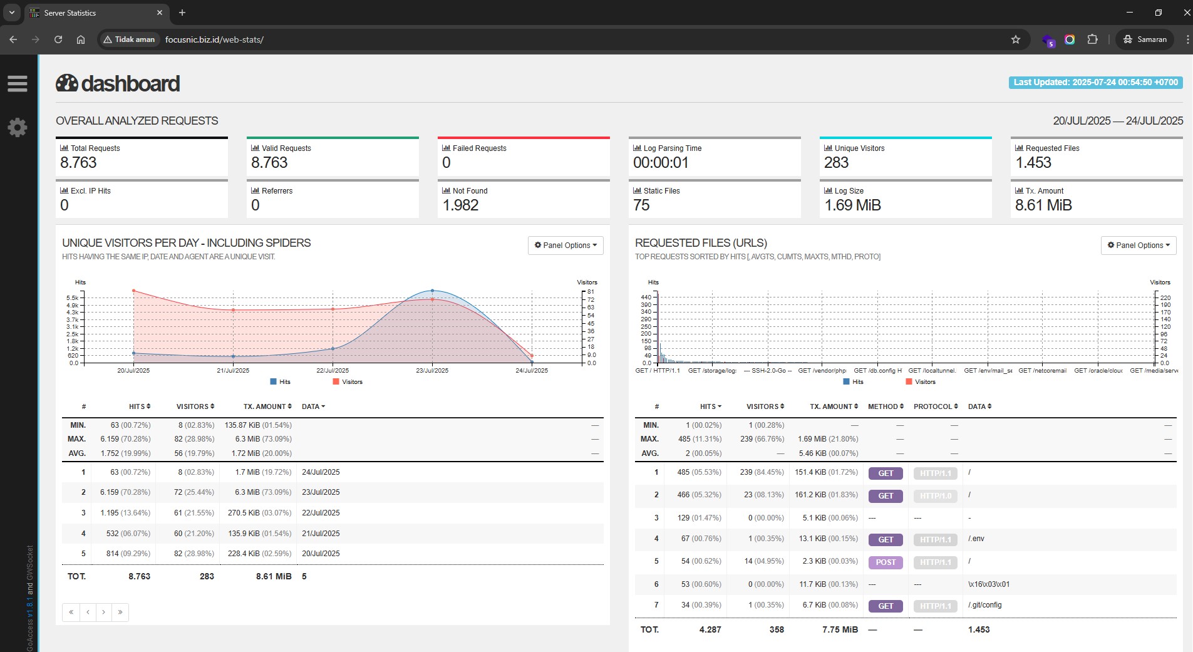Open the sidebar settings gear
The height and width of the screenshot is (652, 1193).
18,127
